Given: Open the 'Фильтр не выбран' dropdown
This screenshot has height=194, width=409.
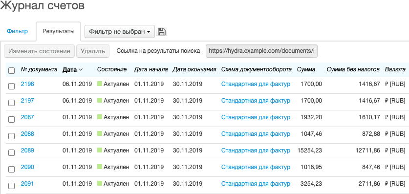Looking at the screenshot, I should pyautogui.click(x=120, y=32).
